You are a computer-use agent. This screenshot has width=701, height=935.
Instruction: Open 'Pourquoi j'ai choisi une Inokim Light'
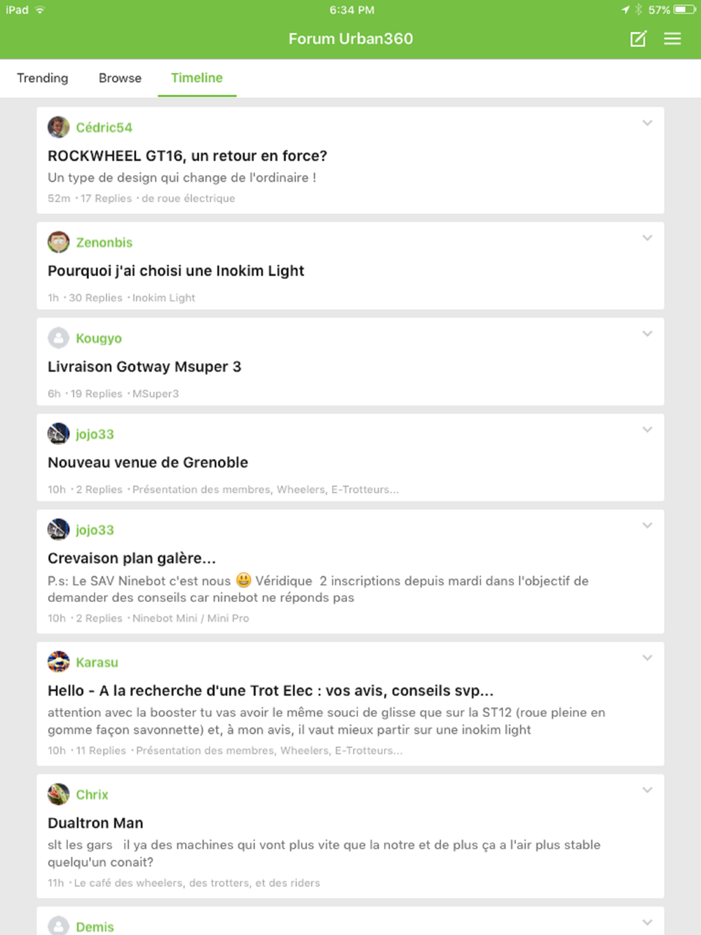[x=176, y=271]
